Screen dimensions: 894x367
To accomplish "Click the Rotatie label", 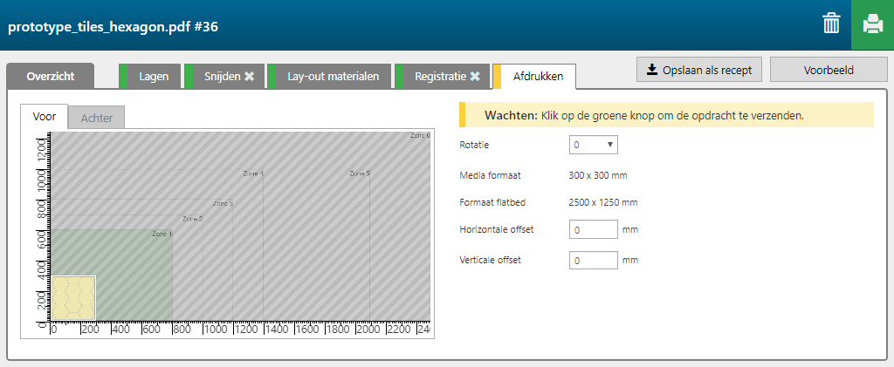I will click(474, 145).
